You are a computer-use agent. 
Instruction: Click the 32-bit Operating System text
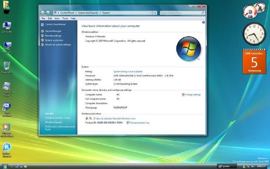coord(125,84)
